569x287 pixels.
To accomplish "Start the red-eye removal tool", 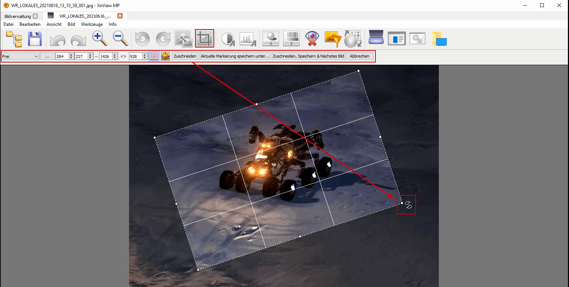I will [x=312, y=39].
